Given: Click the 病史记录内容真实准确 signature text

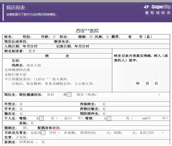Looking at the screenshot, I should coord(141,58).
